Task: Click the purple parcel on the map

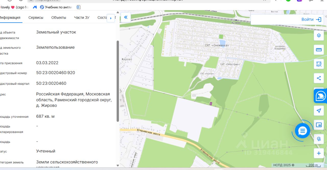Action: [x=211, y=103]
